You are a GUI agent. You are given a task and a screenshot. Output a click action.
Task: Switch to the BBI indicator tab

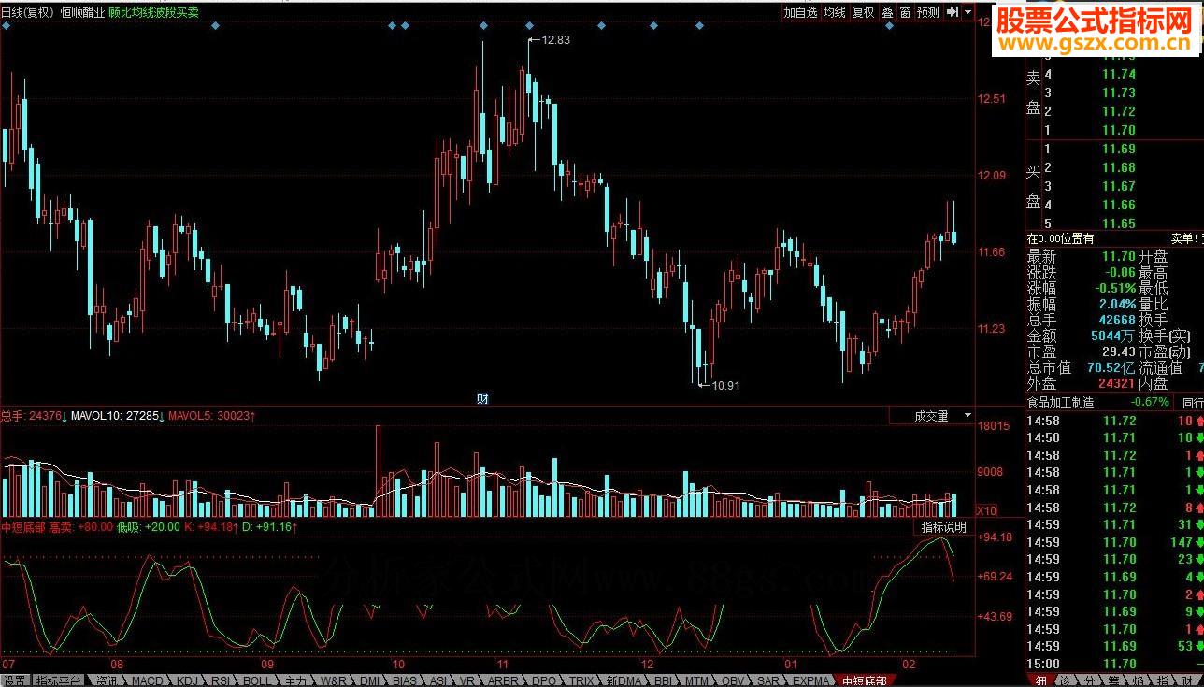[x=663, y=680]
